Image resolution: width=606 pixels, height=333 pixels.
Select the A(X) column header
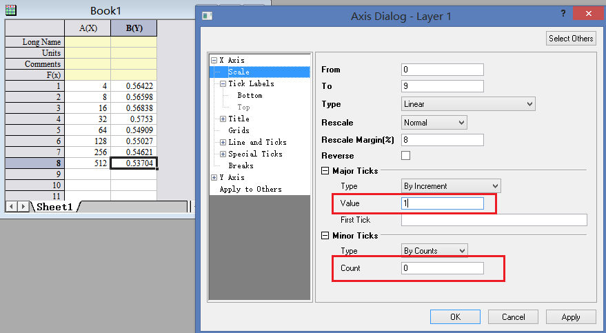point(88,28)
